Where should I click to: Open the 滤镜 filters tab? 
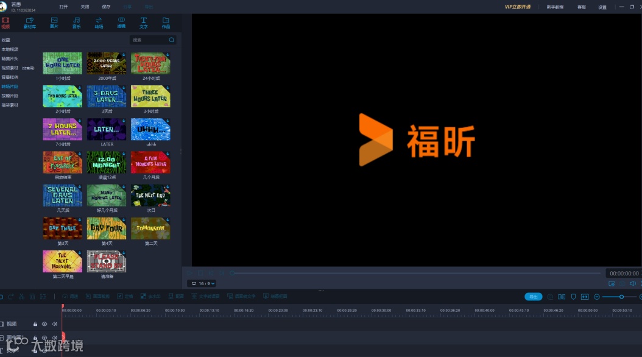tap(121, 23)
